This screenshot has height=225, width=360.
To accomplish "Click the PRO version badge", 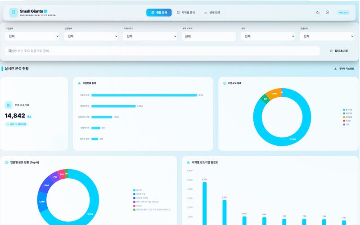I will click(x=343, y=13).
